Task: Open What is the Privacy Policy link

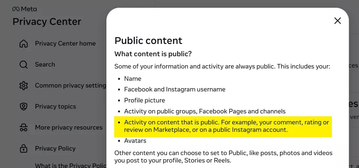Action: point(71,165)
